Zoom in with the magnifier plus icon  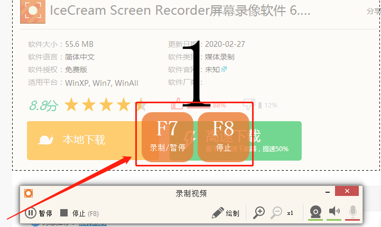click(259, 213)
